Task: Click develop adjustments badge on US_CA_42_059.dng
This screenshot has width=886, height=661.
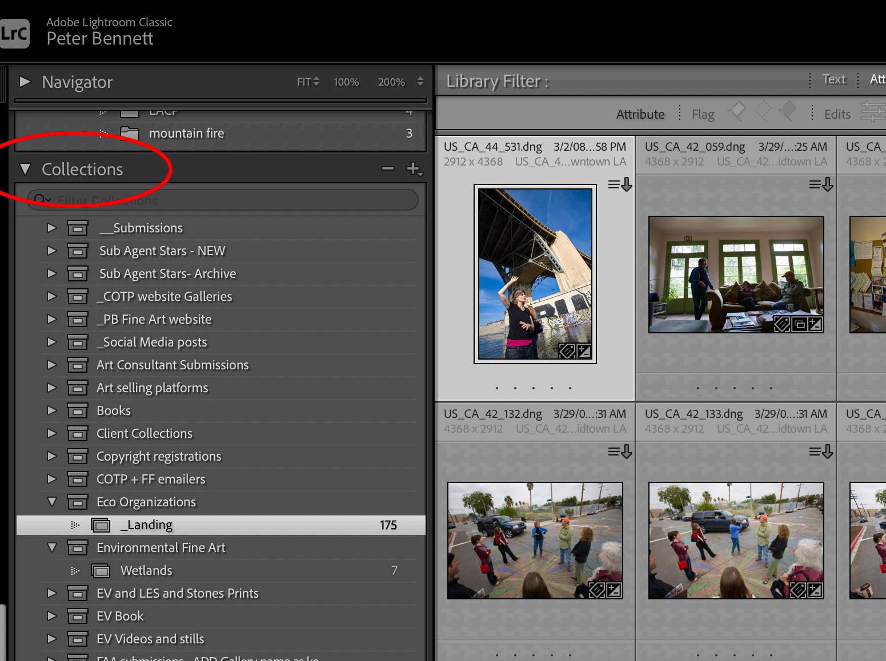Action: pyautogui.click(x=815, y=324)
